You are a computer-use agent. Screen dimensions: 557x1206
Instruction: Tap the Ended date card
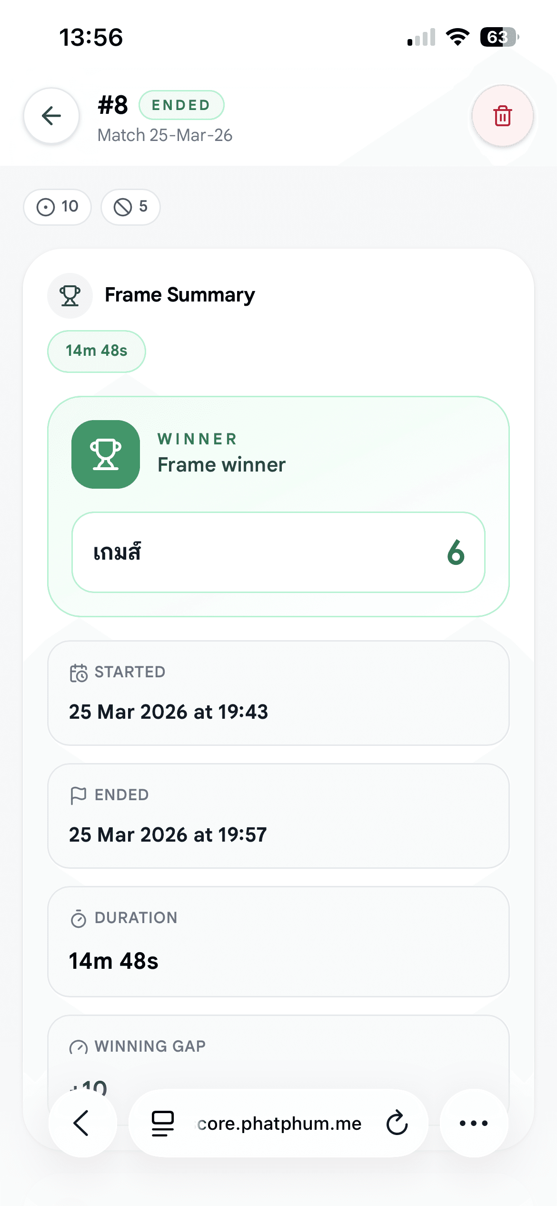278,816
